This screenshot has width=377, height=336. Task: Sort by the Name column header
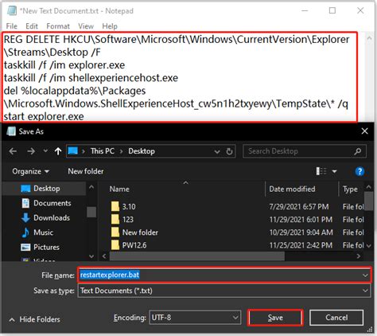[119, 189]
